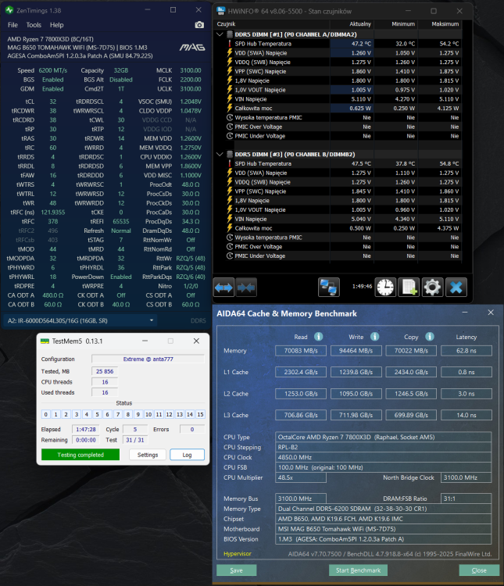This screenshot has height=586, width=504.
Task: Open the TestMem5 Log button
Action: click(x=187, y=455)
